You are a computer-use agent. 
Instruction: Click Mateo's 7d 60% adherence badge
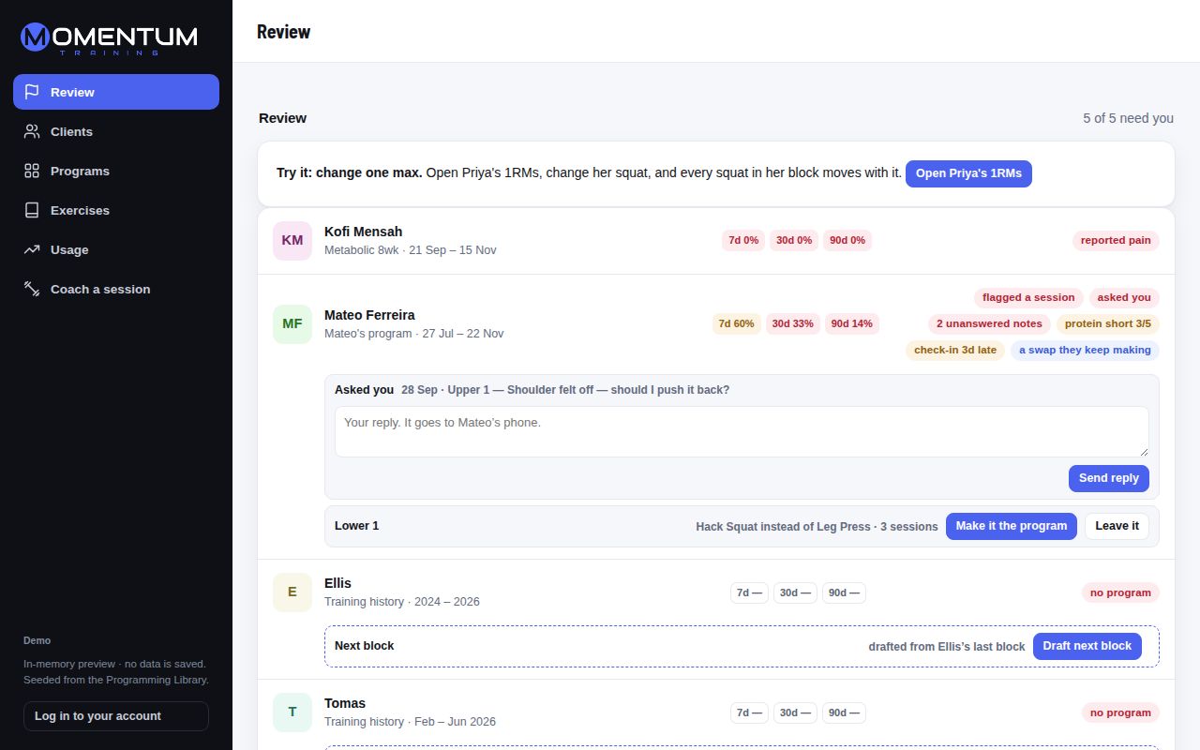[x=736, y=323]
